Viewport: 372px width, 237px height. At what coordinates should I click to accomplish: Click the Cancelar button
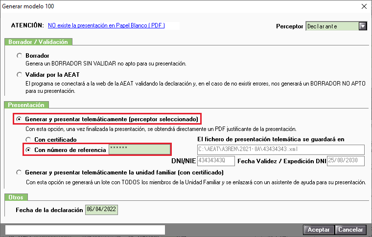(x=350, y=230)
